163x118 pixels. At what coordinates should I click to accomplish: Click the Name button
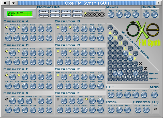click(x=77, y=11)
